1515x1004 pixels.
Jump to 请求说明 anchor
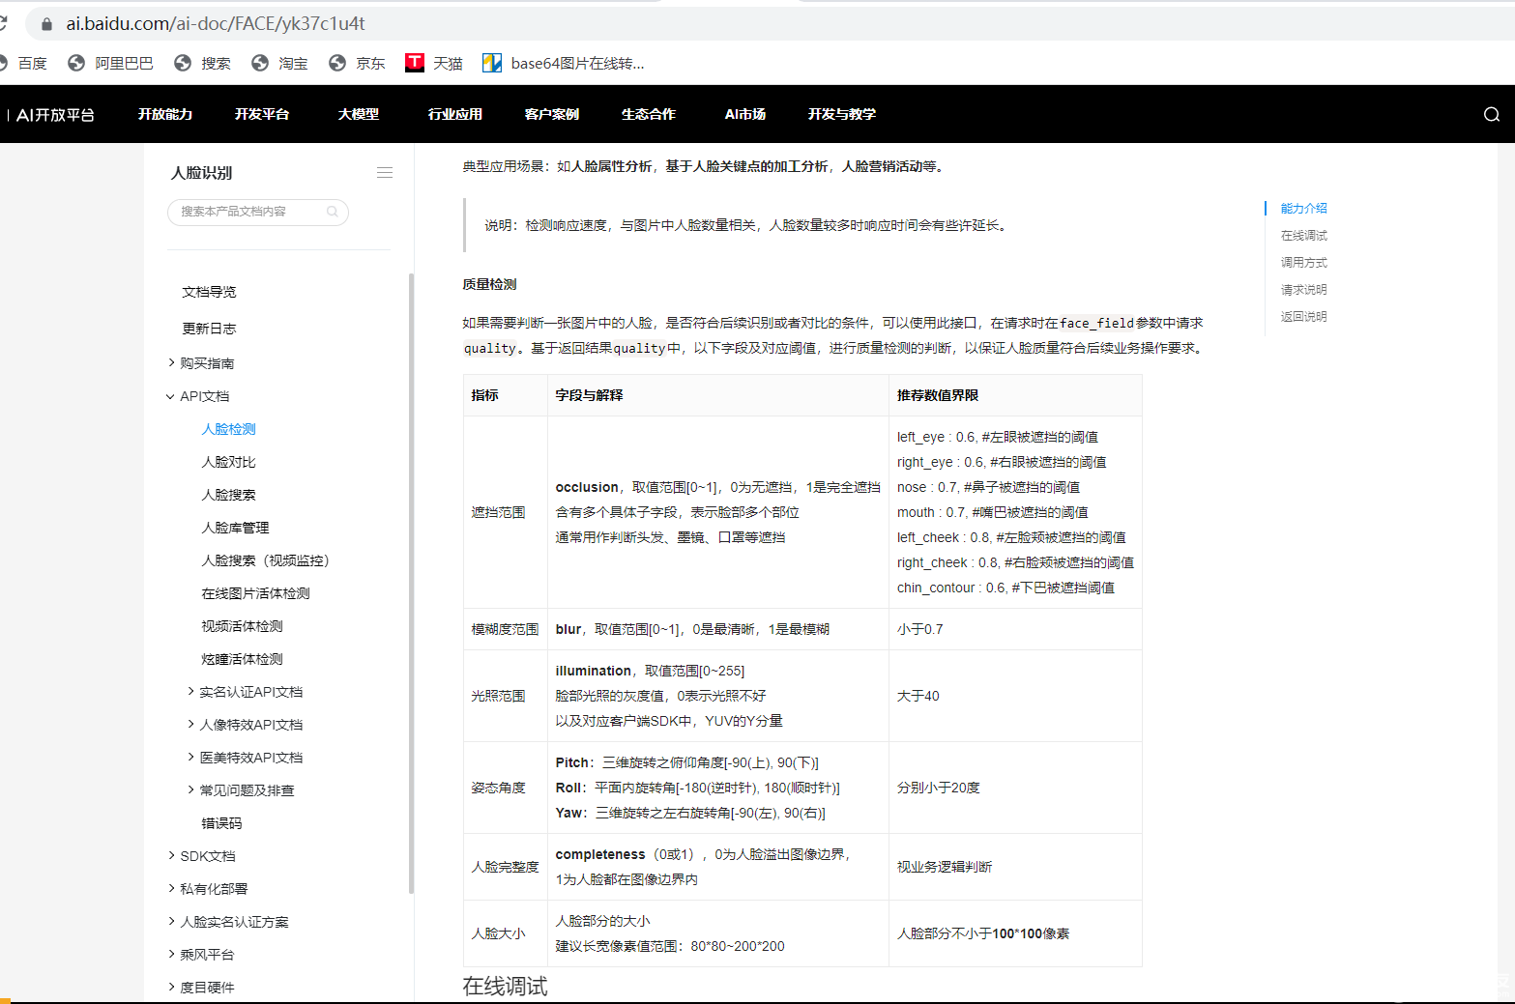pyautogui.click(x=1304, y=290)
